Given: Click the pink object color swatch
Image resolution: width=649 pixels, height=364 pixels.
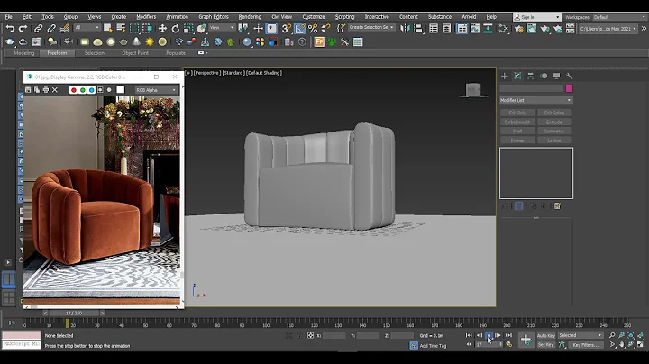Looking at the screenshot, I should (569, 88).
